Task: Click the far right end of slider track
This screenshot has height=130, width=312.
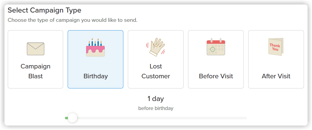Action: [x=245, y=118]
